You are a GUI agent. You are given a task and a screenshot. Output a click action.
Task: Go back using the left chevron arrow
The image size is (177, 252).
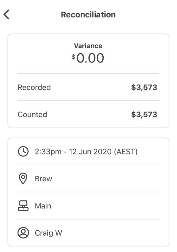click(x=7, y=14)
